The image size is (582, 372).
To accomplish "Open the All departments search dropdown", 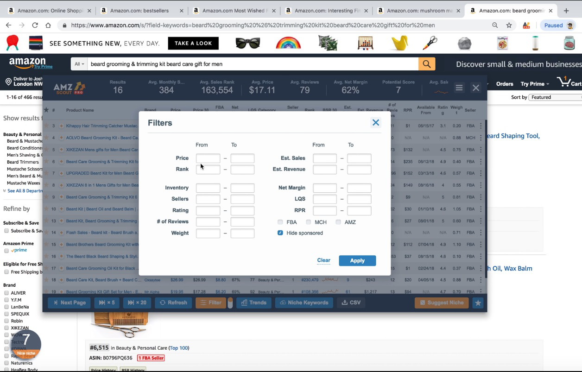I will [79, 64].
